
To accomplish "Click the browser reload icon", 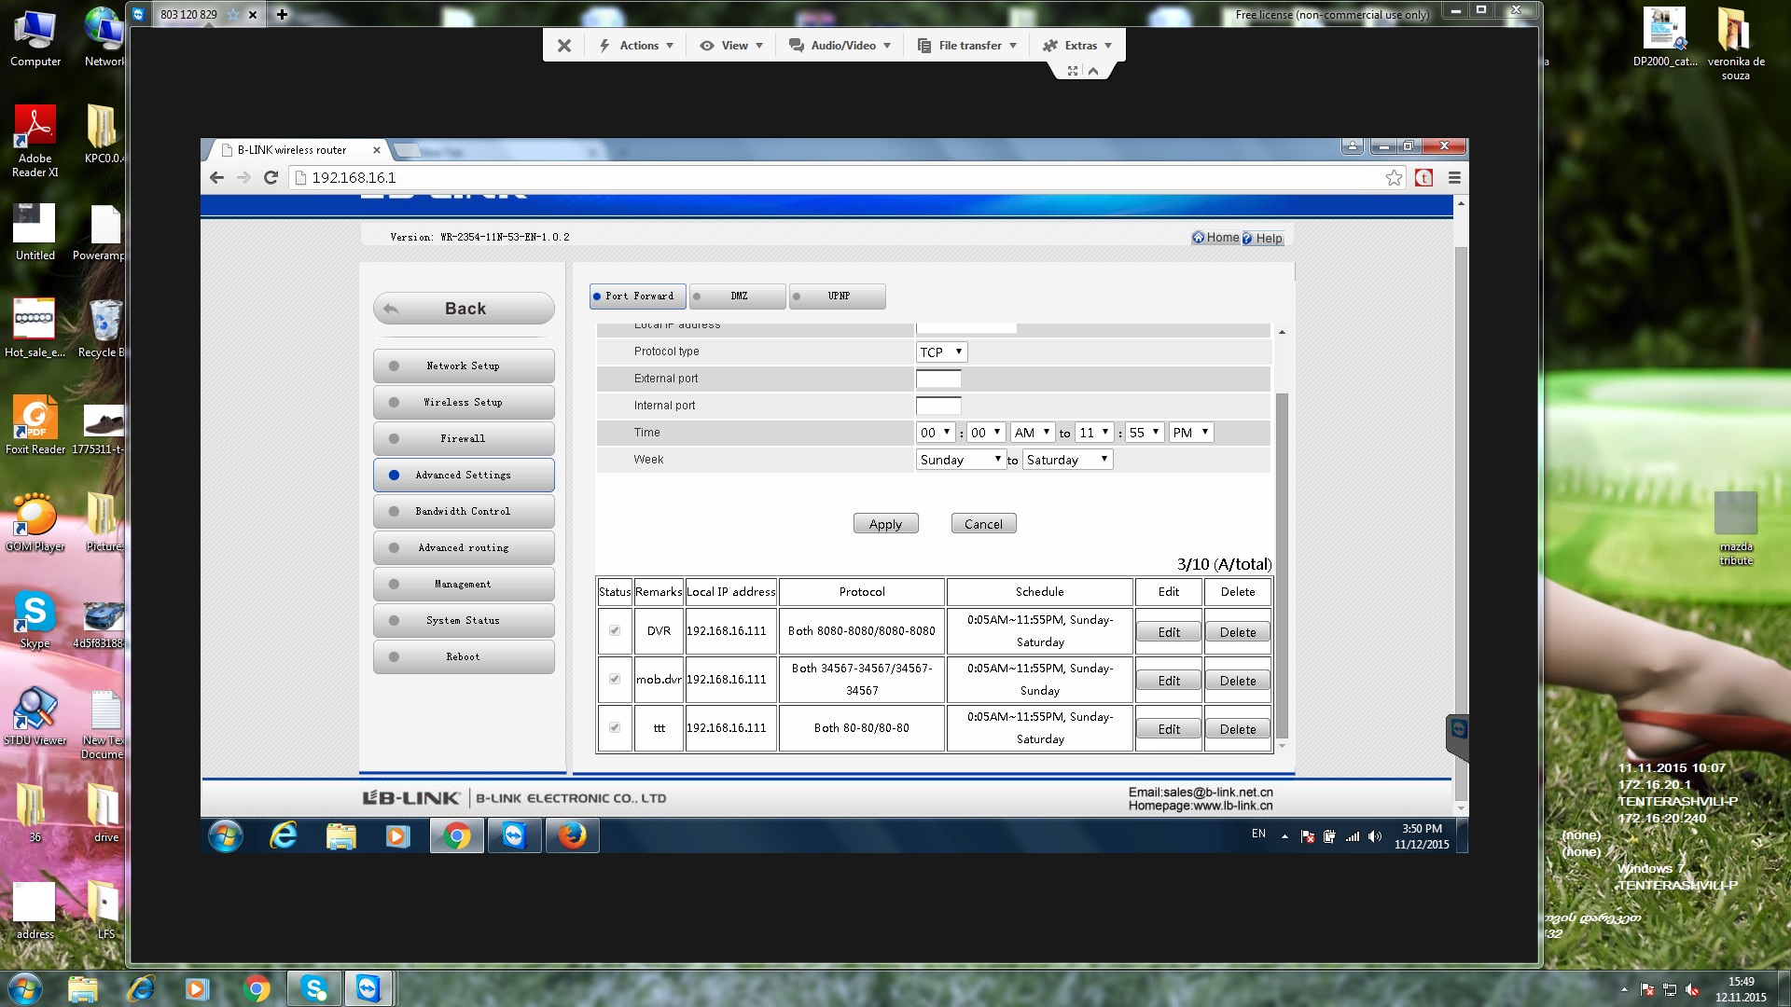I will click(x=271, y=177).
